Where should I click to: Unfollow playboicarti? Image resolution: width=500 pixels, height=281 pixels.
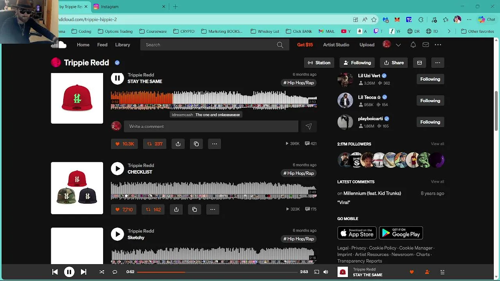point(430,122)
